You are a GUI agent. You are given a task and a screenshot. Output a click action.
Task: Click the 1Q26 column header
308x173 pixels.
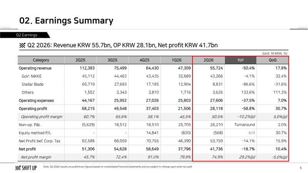(x=176, y=60)
